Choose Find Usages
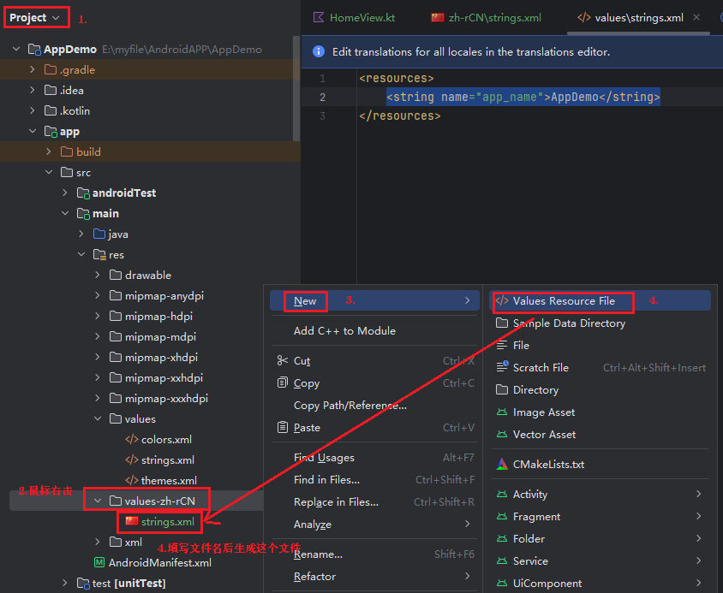The width and height of the screenshot is (723, 593). [x=375, y=458]
